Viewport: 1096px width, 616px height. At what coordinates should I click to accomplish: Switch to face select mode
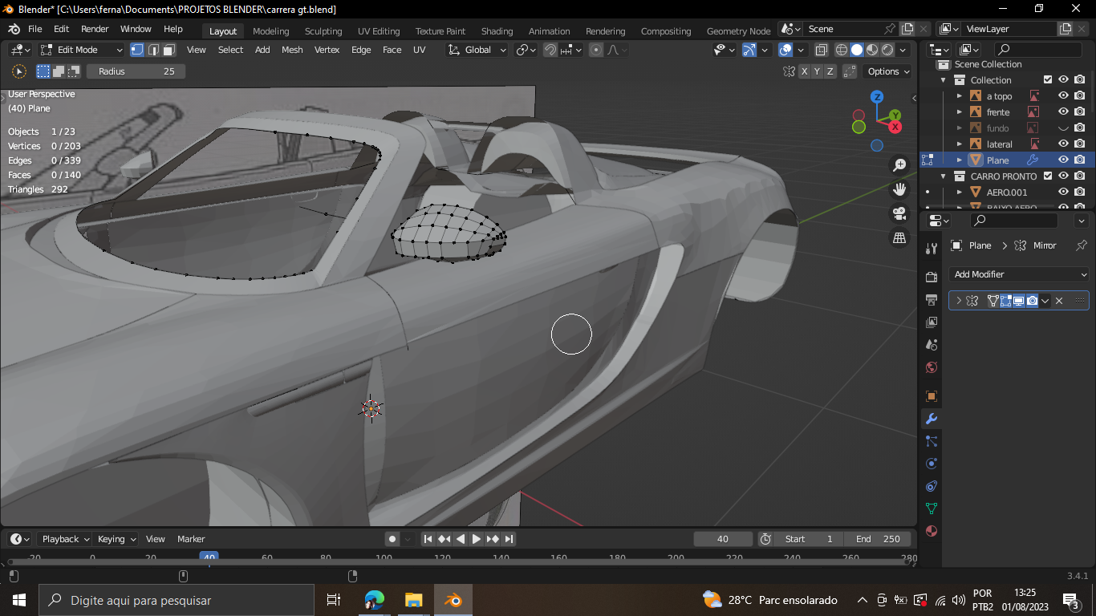coord(169,50)
